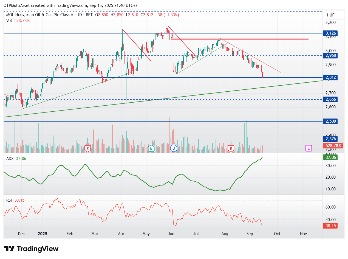Click the green ADX 37.06 value label
The image size is (348, 259).
(x=330, y=157)
